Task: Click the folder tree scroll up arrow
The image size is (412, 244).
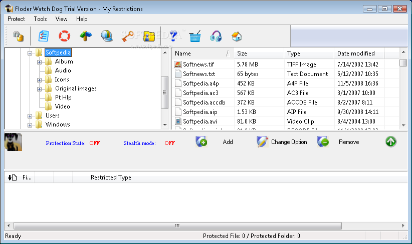Action: point(165,52)
